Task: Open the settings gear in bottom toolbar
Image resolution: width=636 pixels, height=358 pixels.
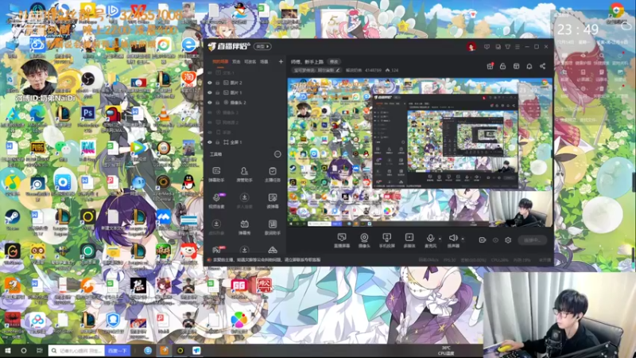Action: pos(508,240)
